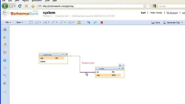Viewport: 185px width, 104px height.
Task: Expand the arrange tool dropdown arrow
Action: [73, 22]
